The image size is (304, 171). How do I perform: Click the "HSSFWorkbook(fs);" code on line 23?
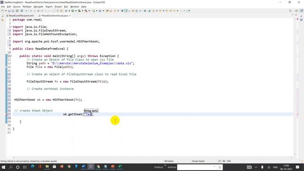pos(67,100)
